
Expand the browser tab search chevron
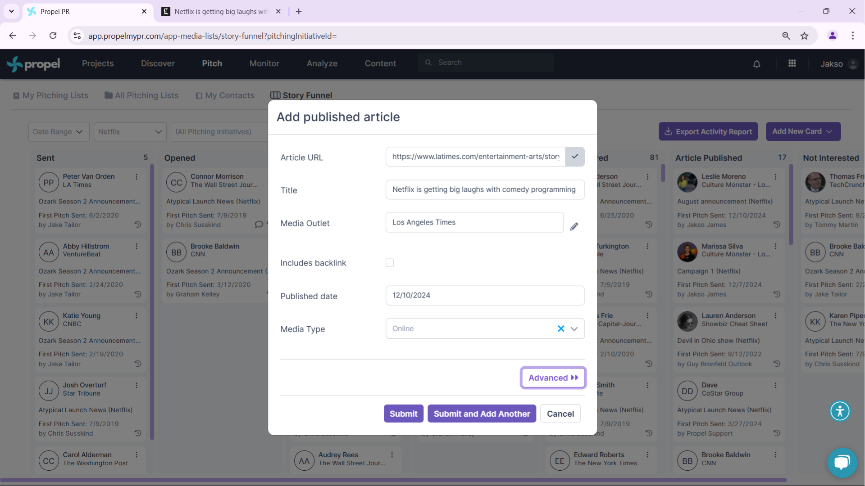point(11,11)
